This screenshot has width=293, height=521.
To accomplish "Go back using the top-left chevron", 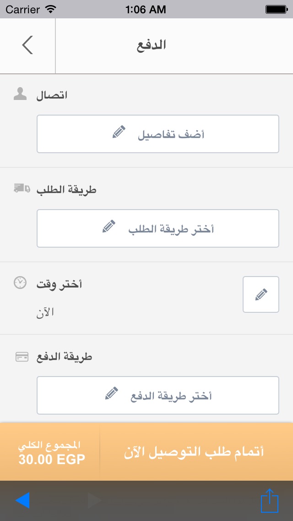I will pos(27,45).
